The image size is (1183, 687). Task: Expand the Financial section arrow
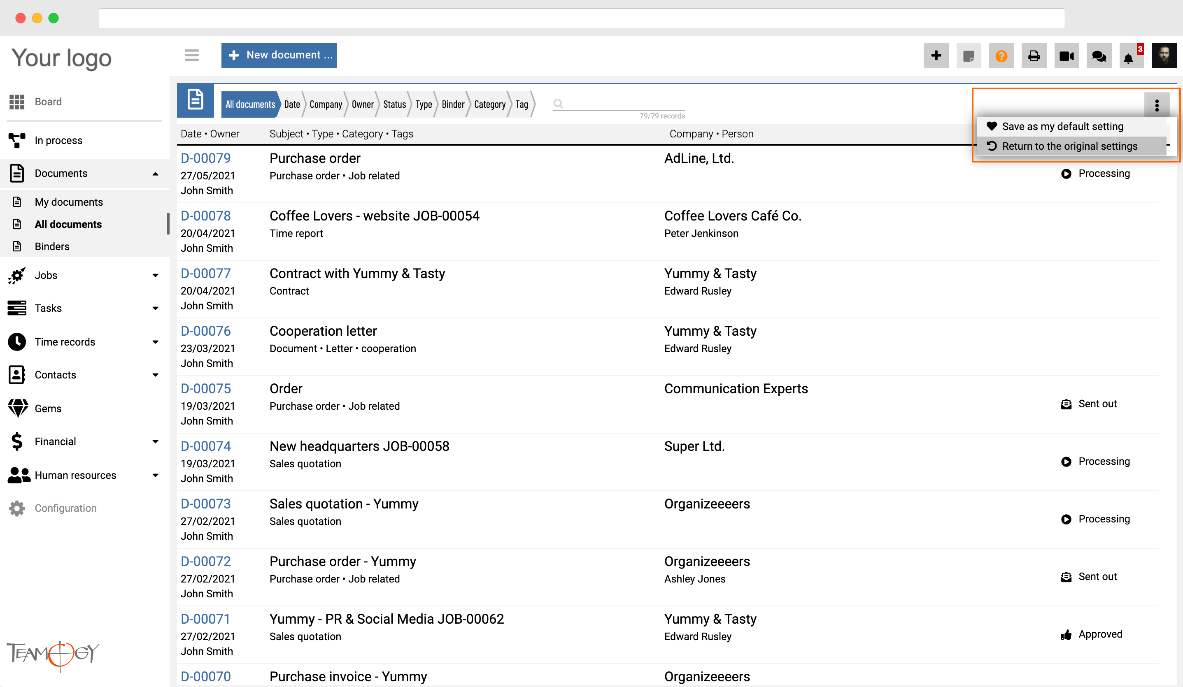pos(155,441)
